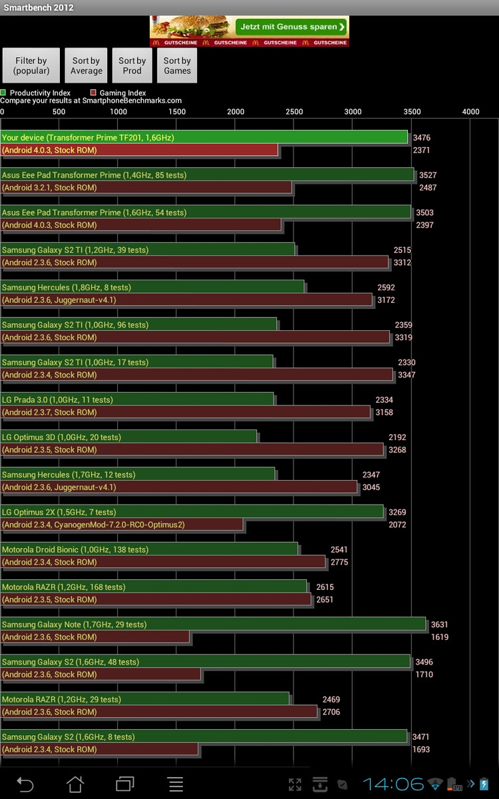Click the gaming score value 2072
Viewport: 499px width, 799px height.
397,525
